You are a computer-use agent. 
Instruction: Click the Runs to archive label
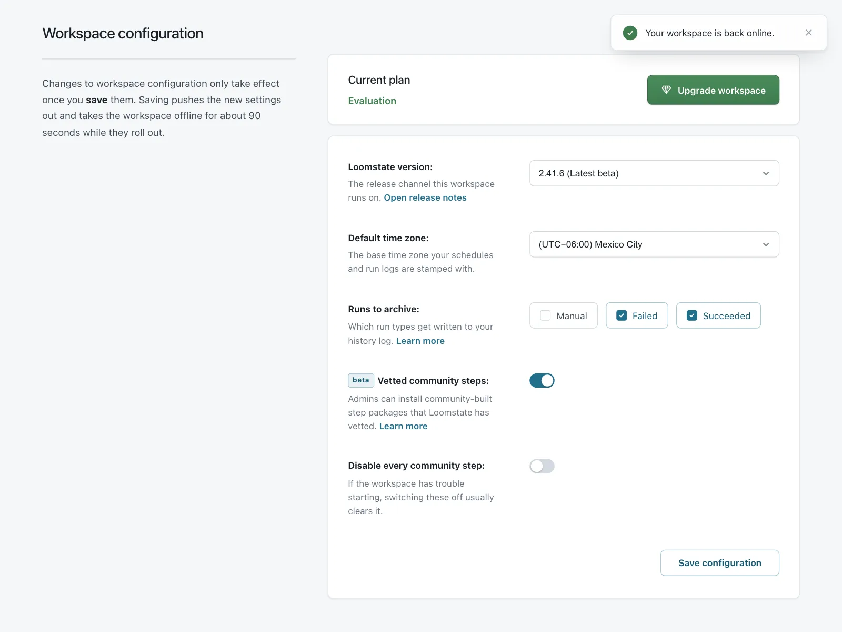[x=384, y=309]
